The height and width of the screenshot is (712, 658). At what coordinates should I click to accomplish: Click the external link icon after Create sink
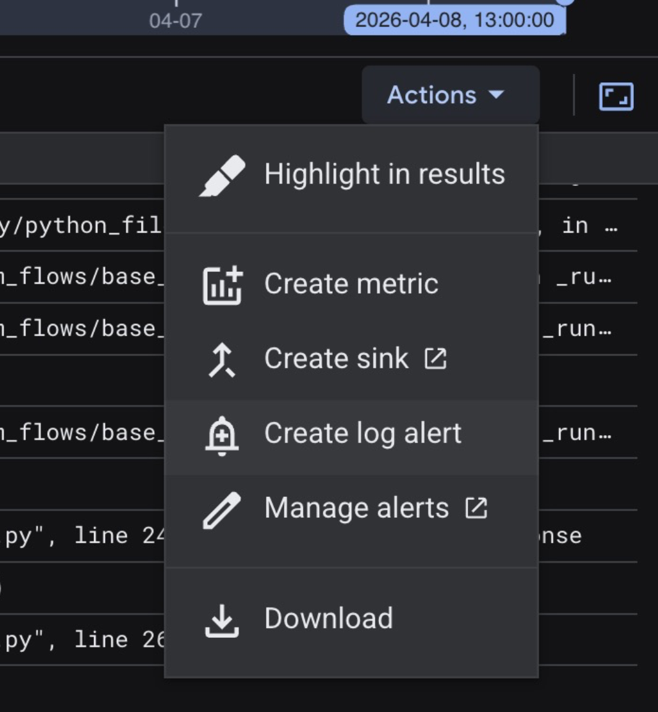[435, 359]
